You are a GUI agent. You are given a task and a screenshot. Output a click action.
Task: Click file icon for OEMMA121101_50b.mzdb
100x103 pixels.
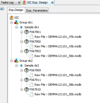(x=32, y=94)
